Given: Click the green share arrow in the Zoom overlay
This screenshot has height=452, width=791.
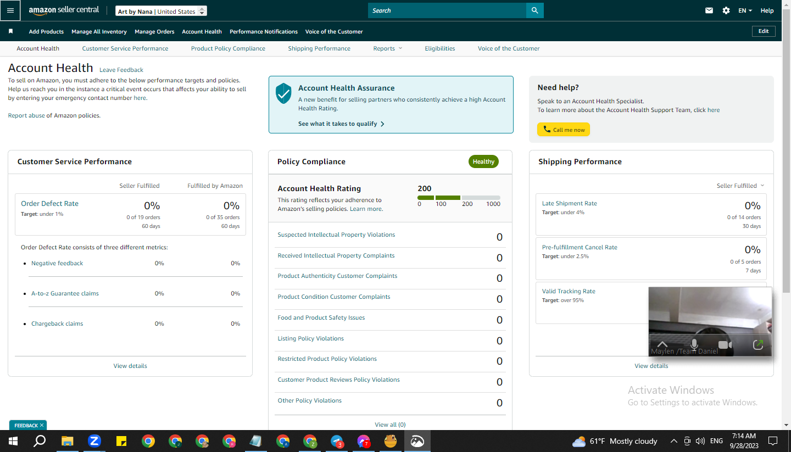Looking at the screenshot, I should pyautogui.click(x=758, y=345).
